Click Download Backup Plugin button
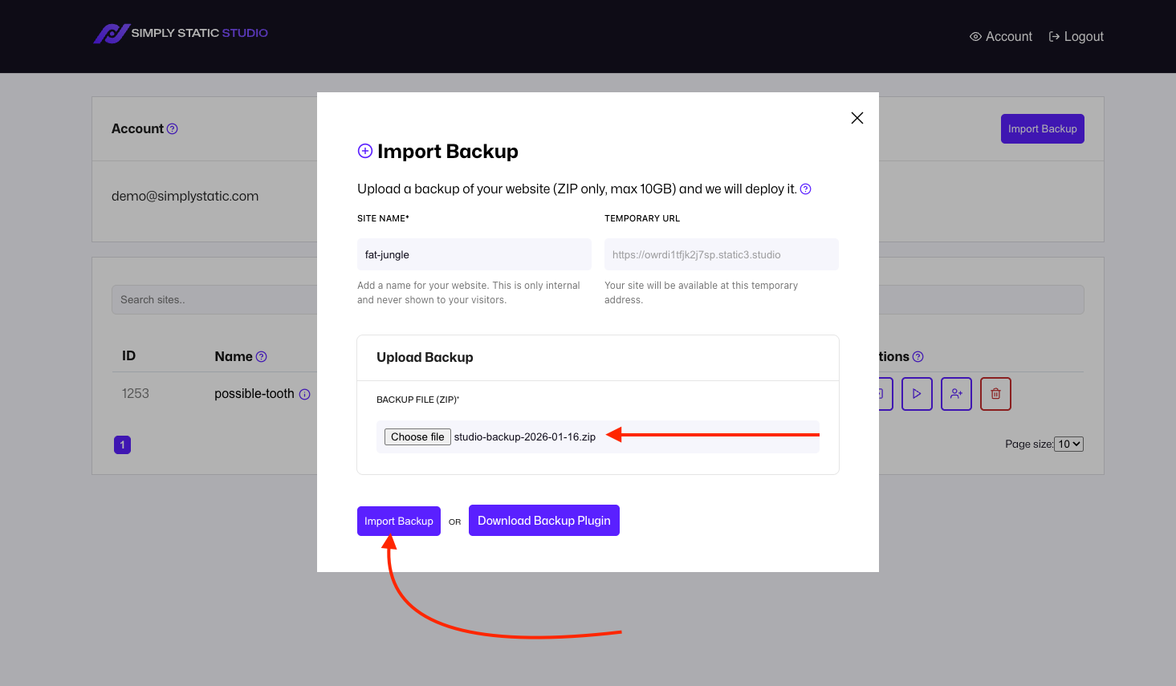This screenshot has height=686, width=1176. point(544,520)
